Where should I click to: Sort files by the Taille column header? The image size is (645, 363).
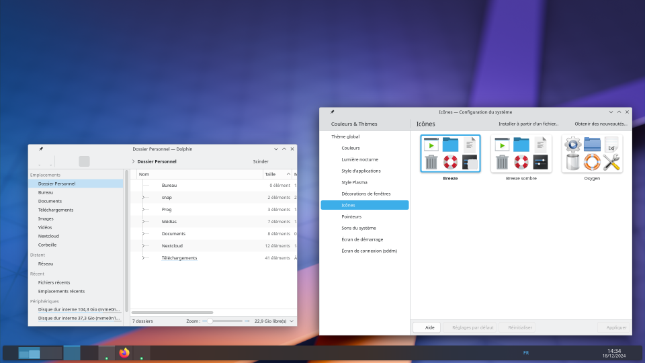[x=270, y=174]
